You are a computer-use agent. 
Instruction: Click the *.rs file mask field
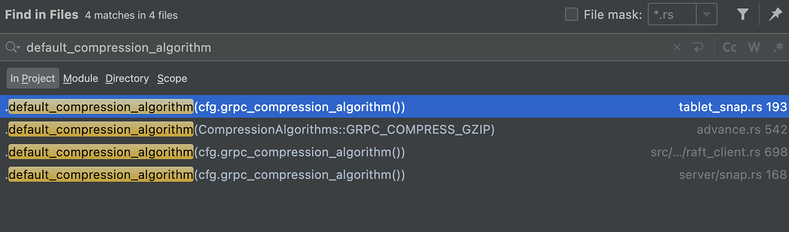[672, 15]
